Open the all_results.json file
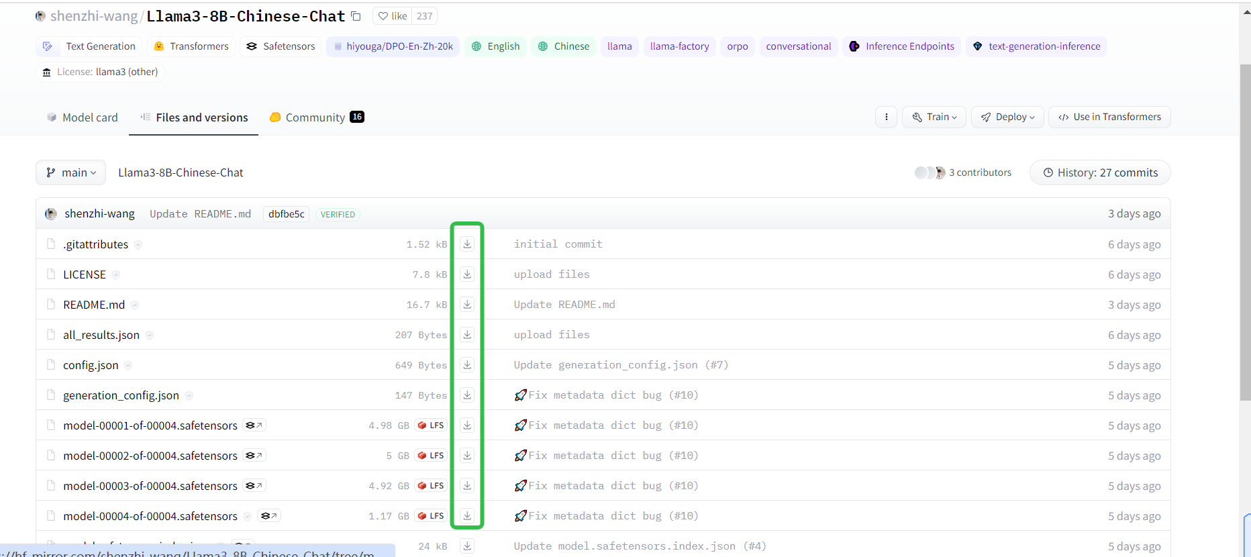The image size is (1251, 557). 101,335
